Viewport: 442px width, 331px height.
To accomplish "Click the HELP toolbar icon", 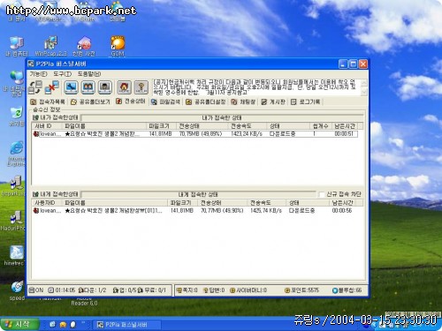I will point(141,87).
